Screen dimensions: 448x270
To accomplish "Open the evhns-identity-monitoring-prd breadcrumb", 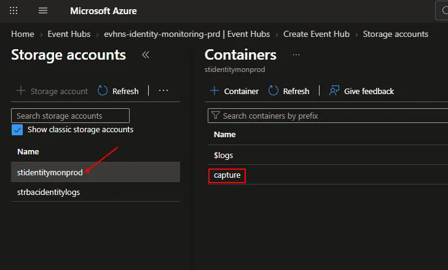I will pyautogui.click(x=187, y=34).
